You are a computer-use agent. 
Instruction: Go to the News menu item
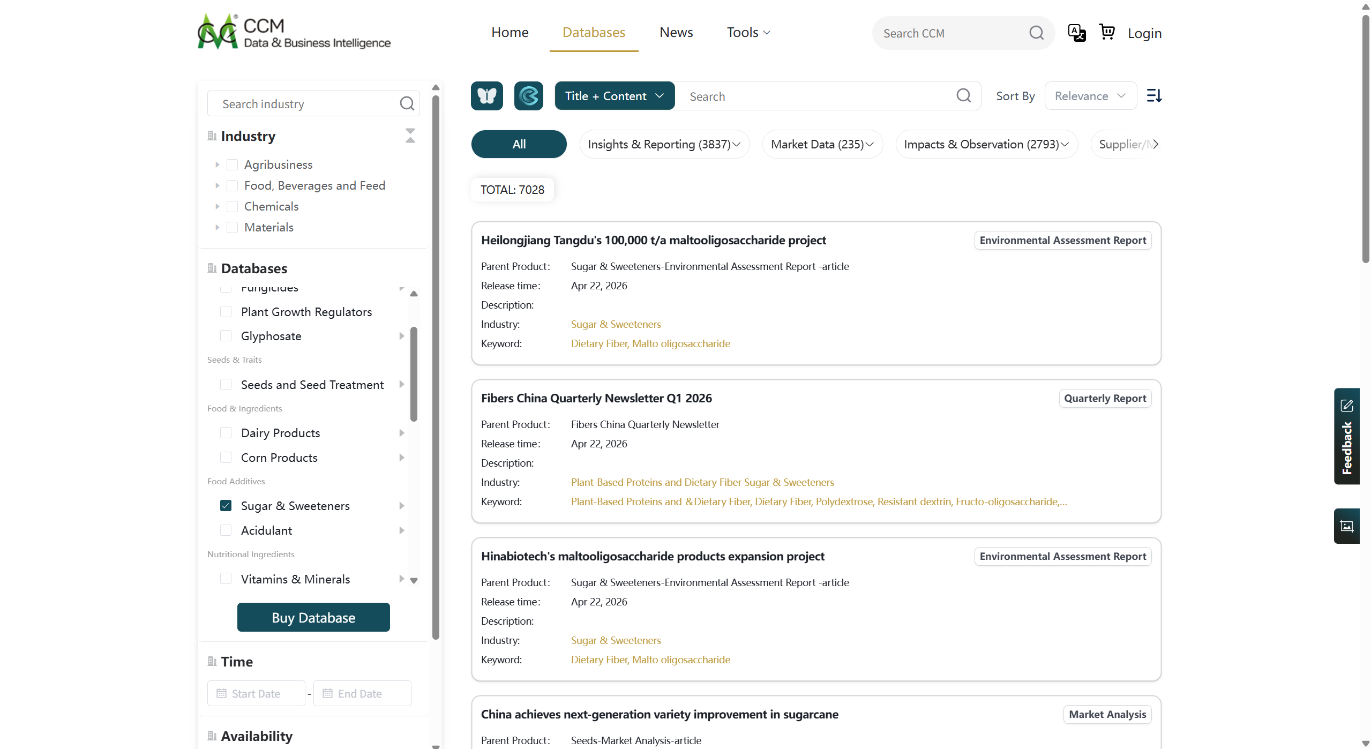[676, 32]
